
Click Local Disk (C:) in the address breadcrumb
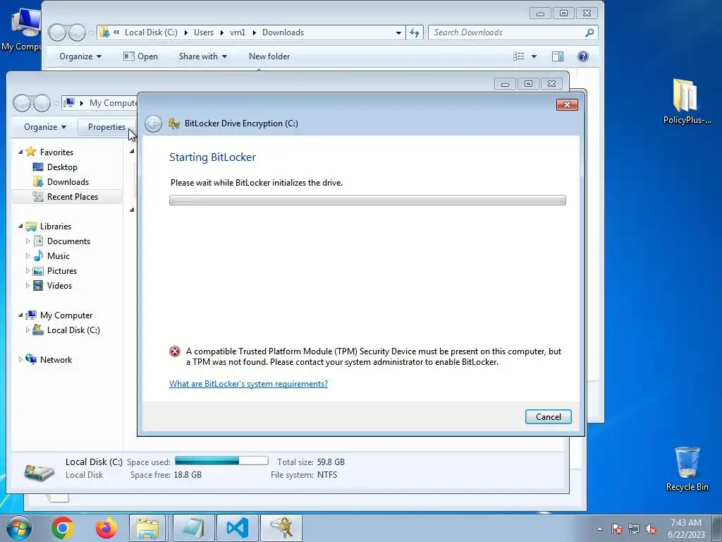click(x=151, y=32)
